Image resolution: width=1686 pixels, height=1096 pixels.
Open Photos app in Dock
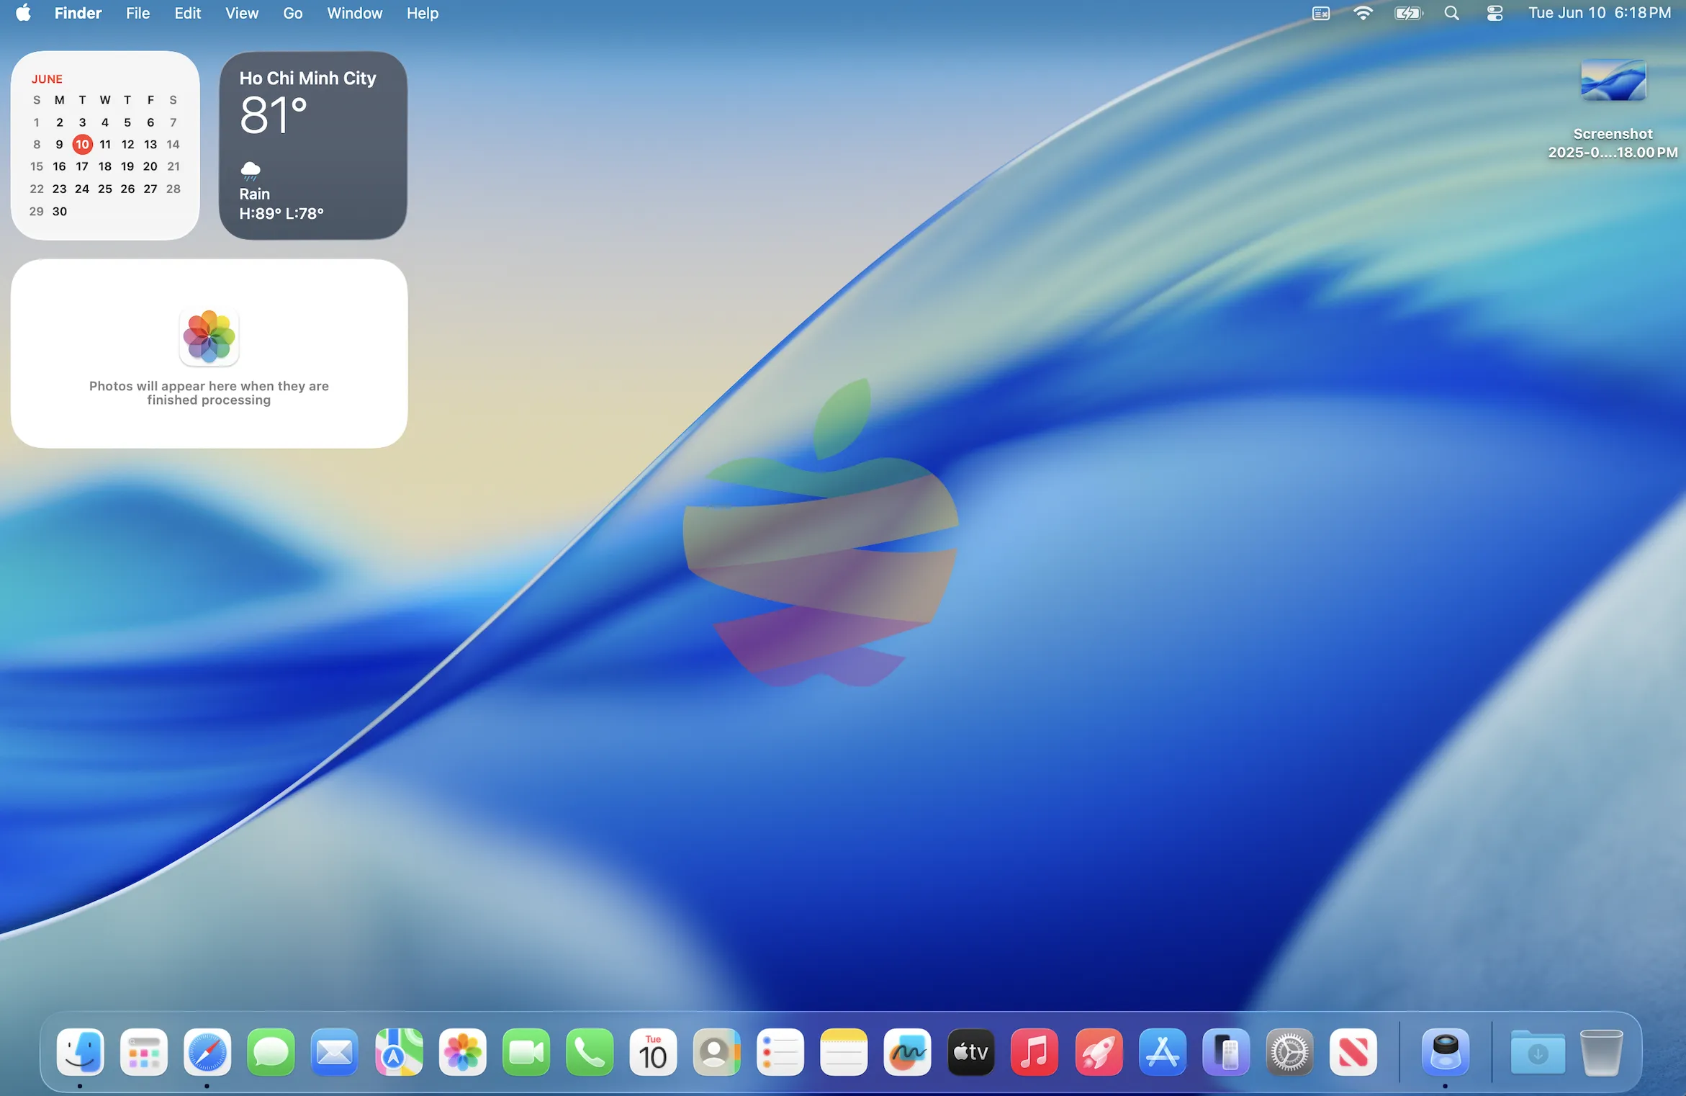coord(462,1052)
